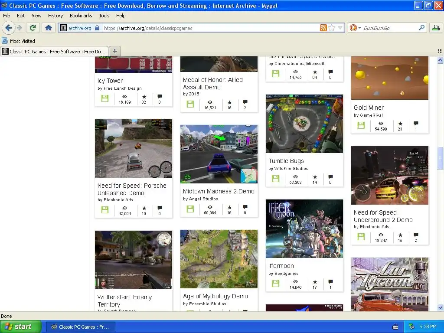Click the favorites star under Gold Miner

click(400, 124)
